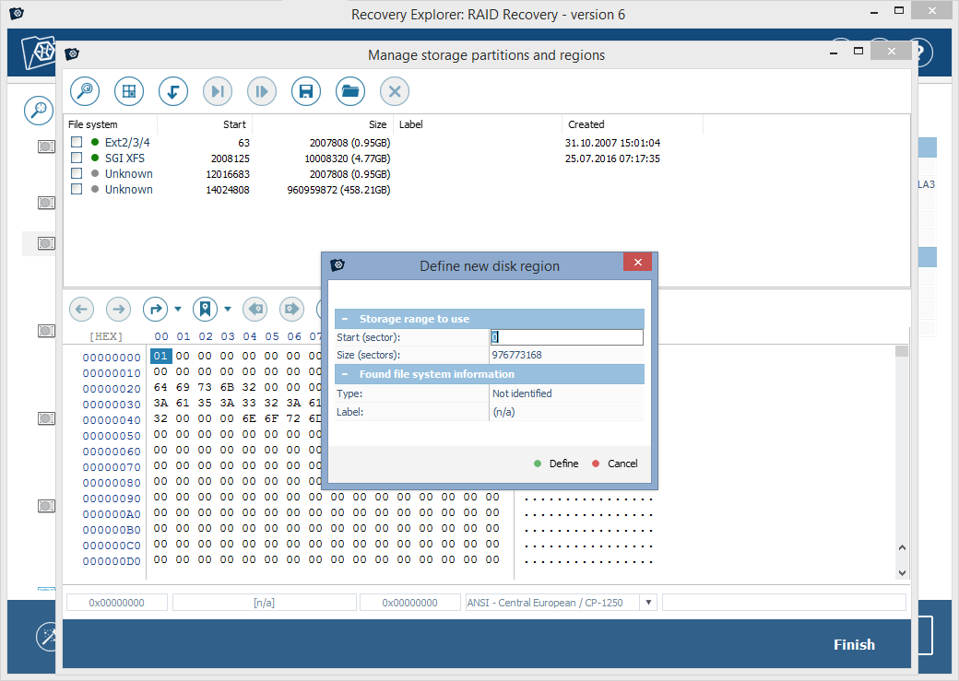
Task: Click the previous tag left-arrow icon
Action: click(x=255, y=310)
